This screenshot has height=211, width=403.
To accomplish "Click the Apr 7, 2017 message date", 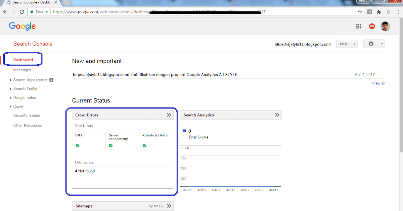I will coord(365,75).
